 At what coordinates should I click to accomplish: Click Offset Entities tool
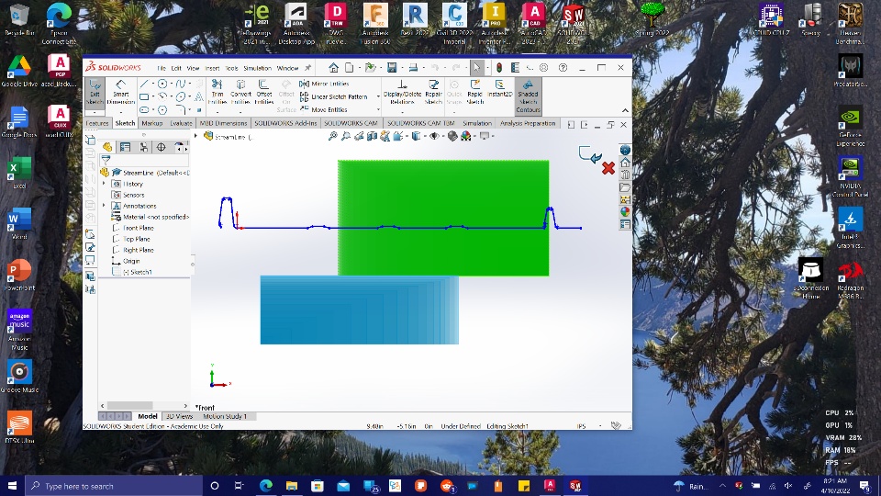coord(263,92)
